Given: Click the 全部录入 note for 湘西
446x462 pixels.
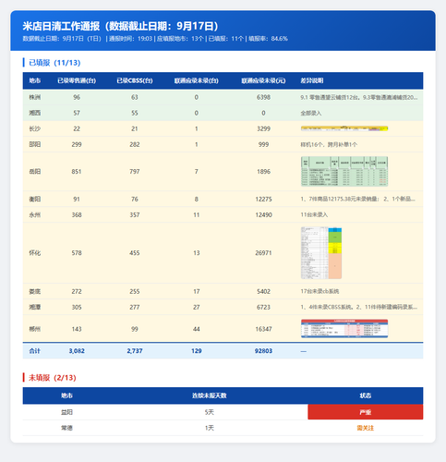Looking at the screenshot, I should (311, 113).
